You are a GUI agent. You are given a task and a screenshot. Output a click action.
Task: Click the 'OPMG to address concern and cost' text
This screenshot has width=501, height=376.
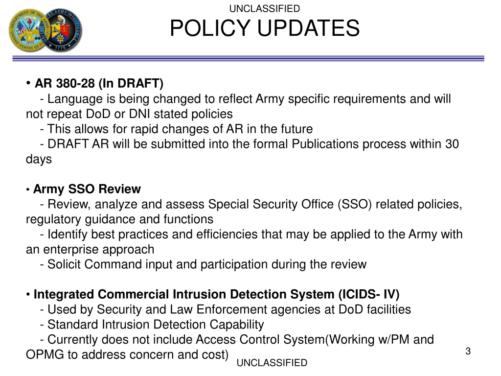127,354
